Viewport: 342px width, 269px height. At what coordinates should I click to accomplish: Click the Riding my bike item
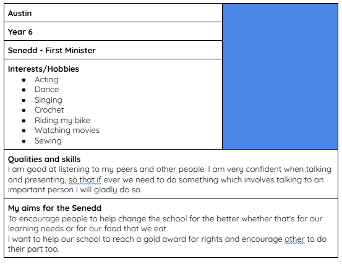click(62, 120)
